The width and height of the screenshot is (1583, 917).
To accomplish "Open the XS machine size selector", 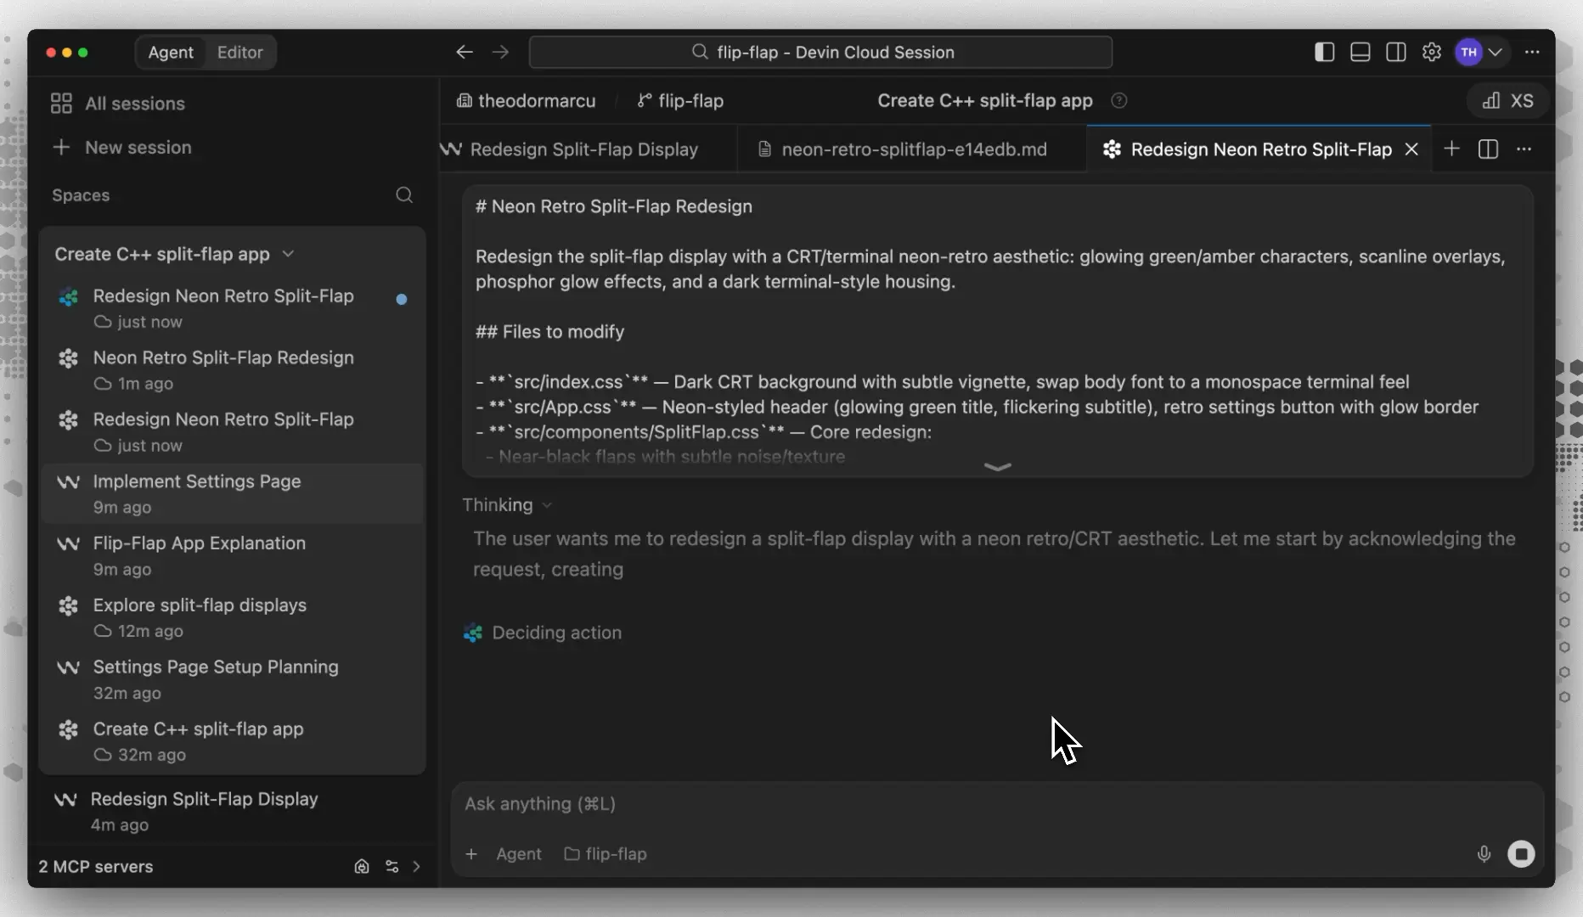I will (1507, 100).
